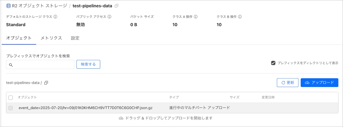Image resolution: width=343 pixels, height=127 pixels.
Task: Click the search magnifier icon in prefix field
Action: 11,65
